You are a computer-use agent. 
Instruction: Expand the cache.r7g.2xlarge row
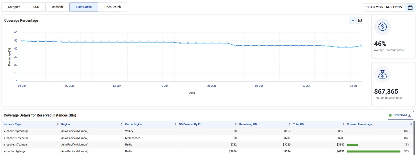[5, 131]
